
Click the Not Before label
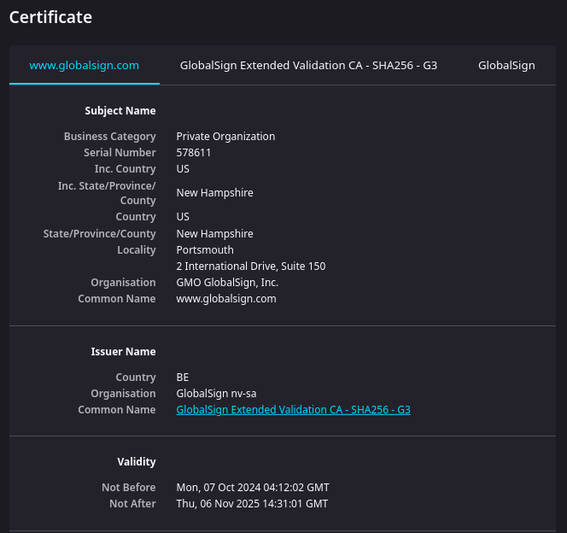(x=129, y=488)
